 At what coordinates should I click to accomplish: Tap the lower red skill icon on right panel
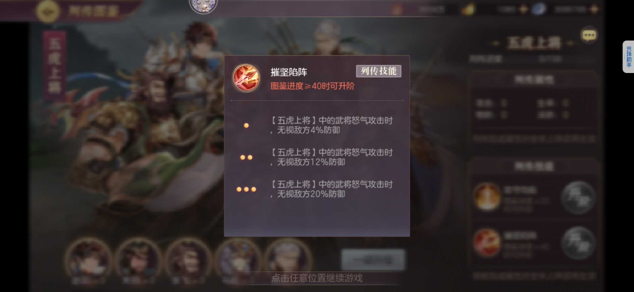coord(487,243)
